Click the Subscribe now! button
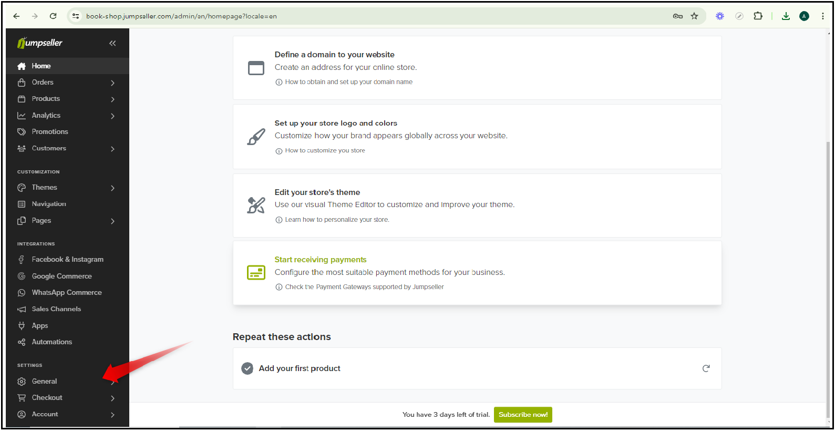This screenshot has width=835, height=431. 523,415
